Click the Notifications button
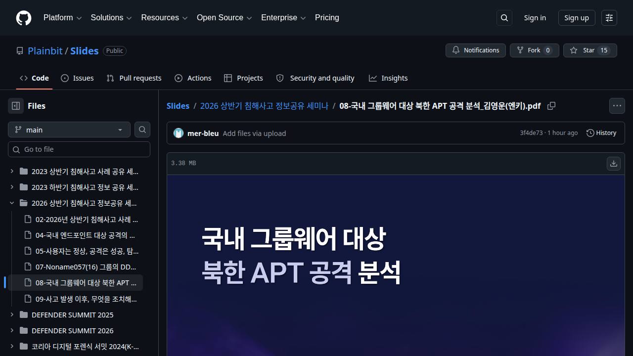The height and width of the screenshot is (356, 633). click(x=476, y=50)
